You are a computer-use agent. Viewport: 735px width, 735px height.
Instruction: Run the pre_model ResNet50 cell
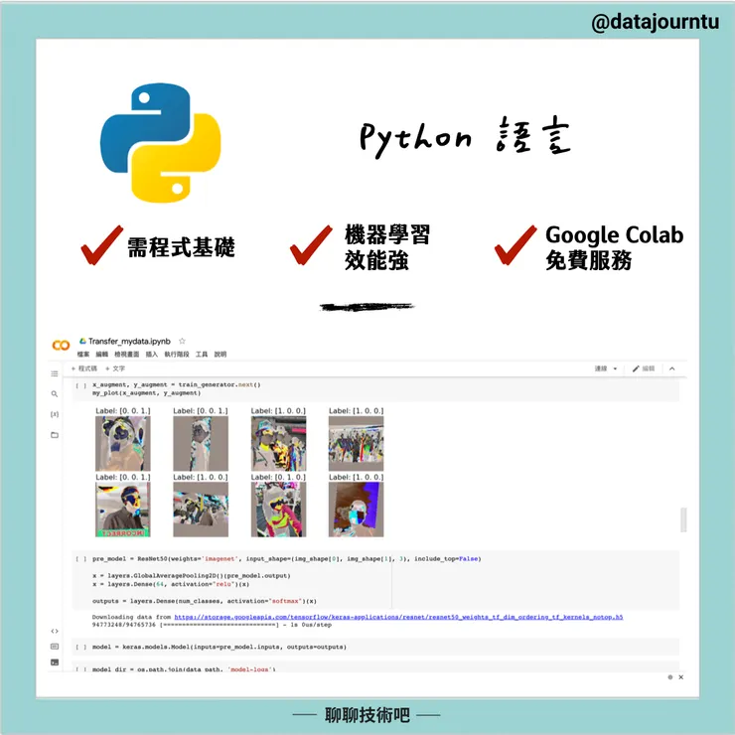click(x=81, y=559)
